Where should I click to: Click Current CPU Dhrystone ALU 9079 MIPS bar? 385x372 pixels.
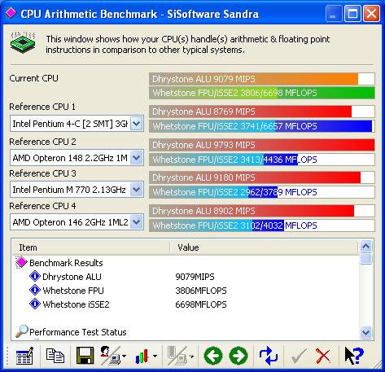tap(262, 79)
